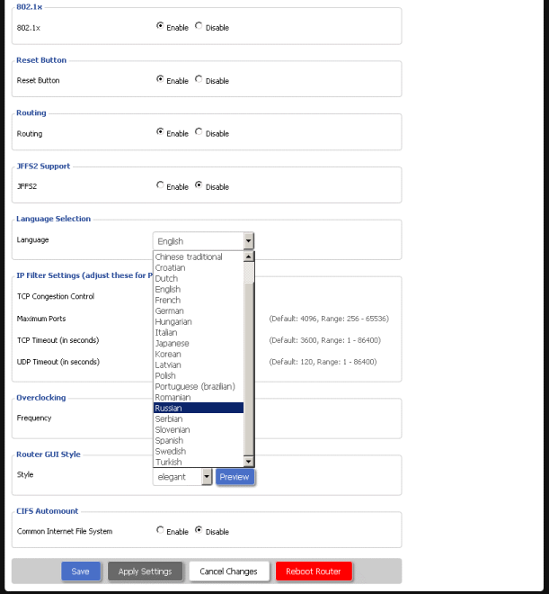Select Spanish language option
Screen dimensions: 549x594
[199, 441]
